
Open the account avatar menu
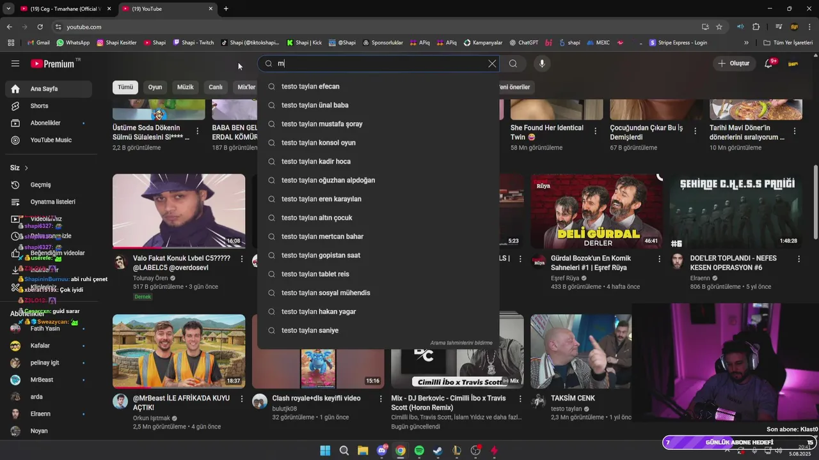coord(793,63)
